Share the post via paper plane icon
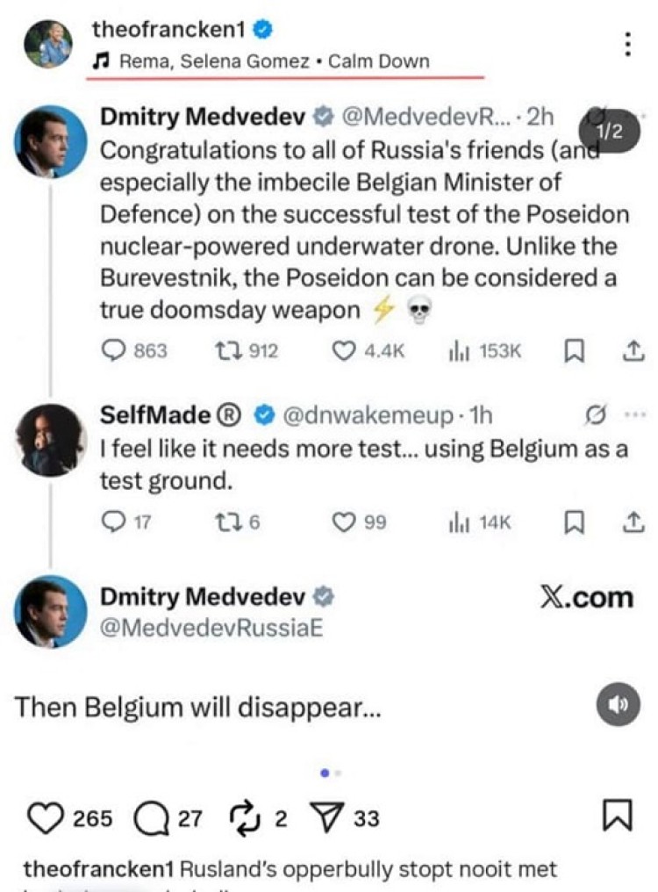This screenshot has width=658, height=892. tap(327, 818)
